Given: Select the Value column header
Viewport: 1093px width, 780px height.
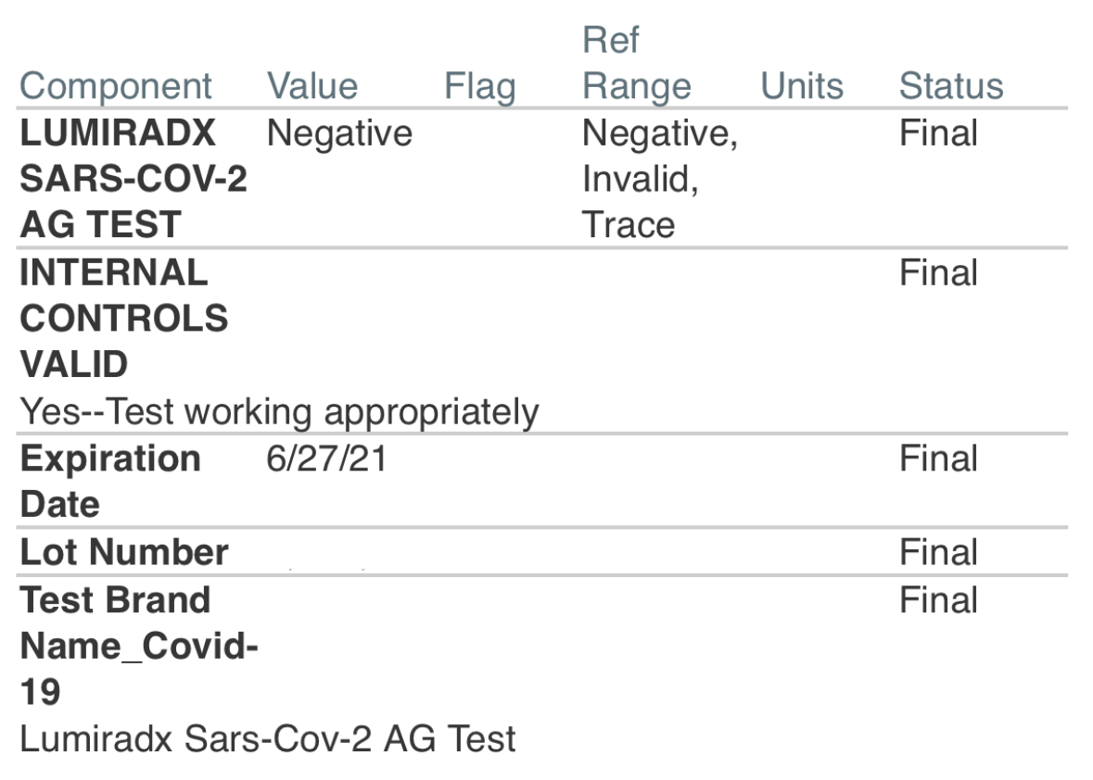Looking at the screenshot, I should (311, 86).
